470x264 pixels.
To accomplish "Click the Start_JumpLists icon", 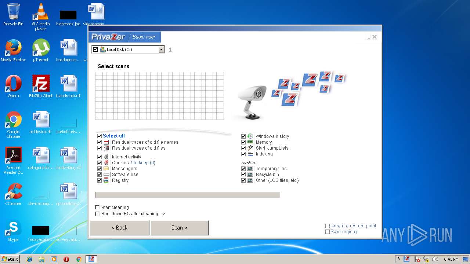I will pyautogui.click(x=250, y=148).
